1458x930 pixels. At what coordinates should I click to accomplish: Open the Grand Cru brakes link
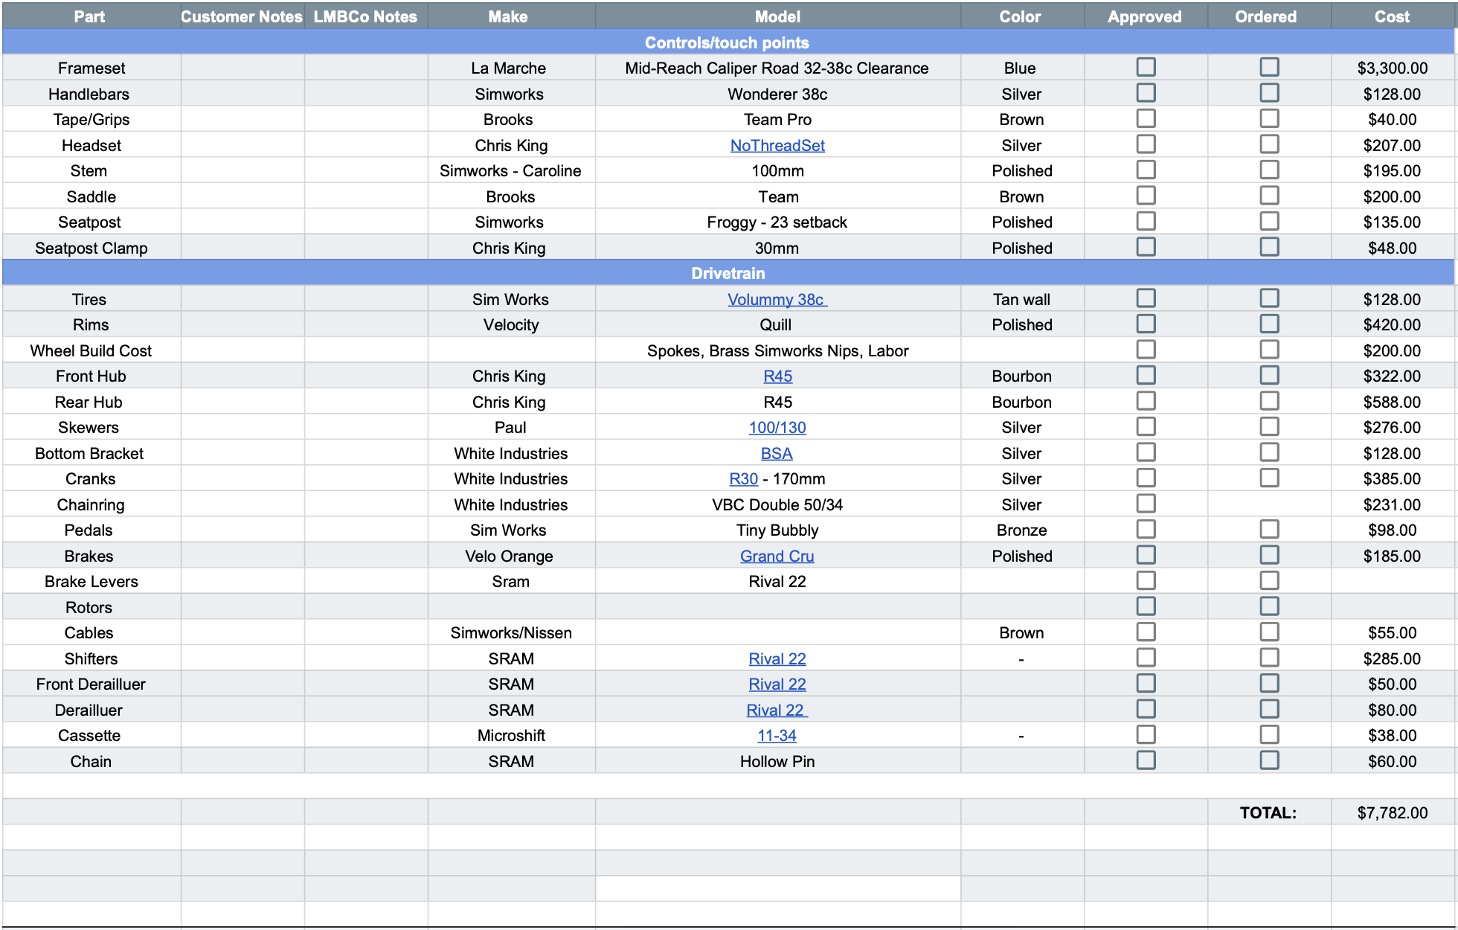777,556
